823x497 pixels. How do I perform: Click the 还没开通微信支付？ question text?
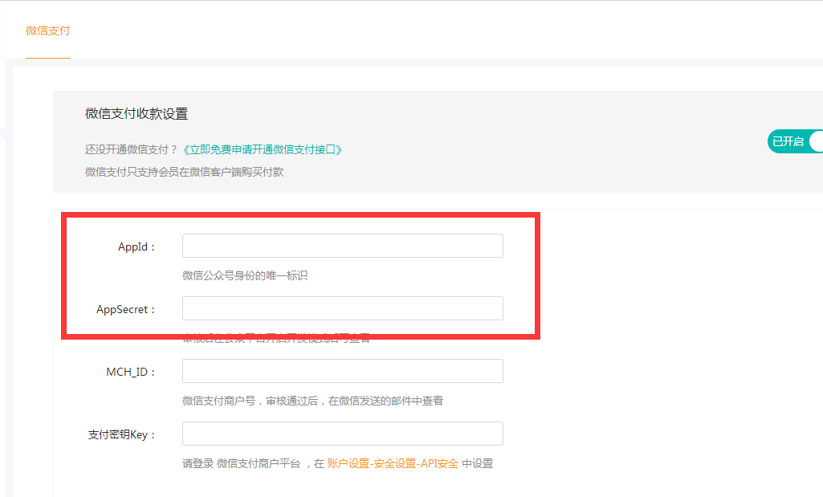pos(131,149)
